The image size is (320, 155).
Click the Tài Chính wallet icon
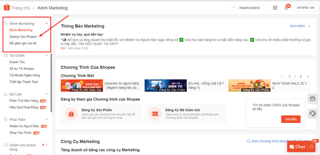pos(6,55)
